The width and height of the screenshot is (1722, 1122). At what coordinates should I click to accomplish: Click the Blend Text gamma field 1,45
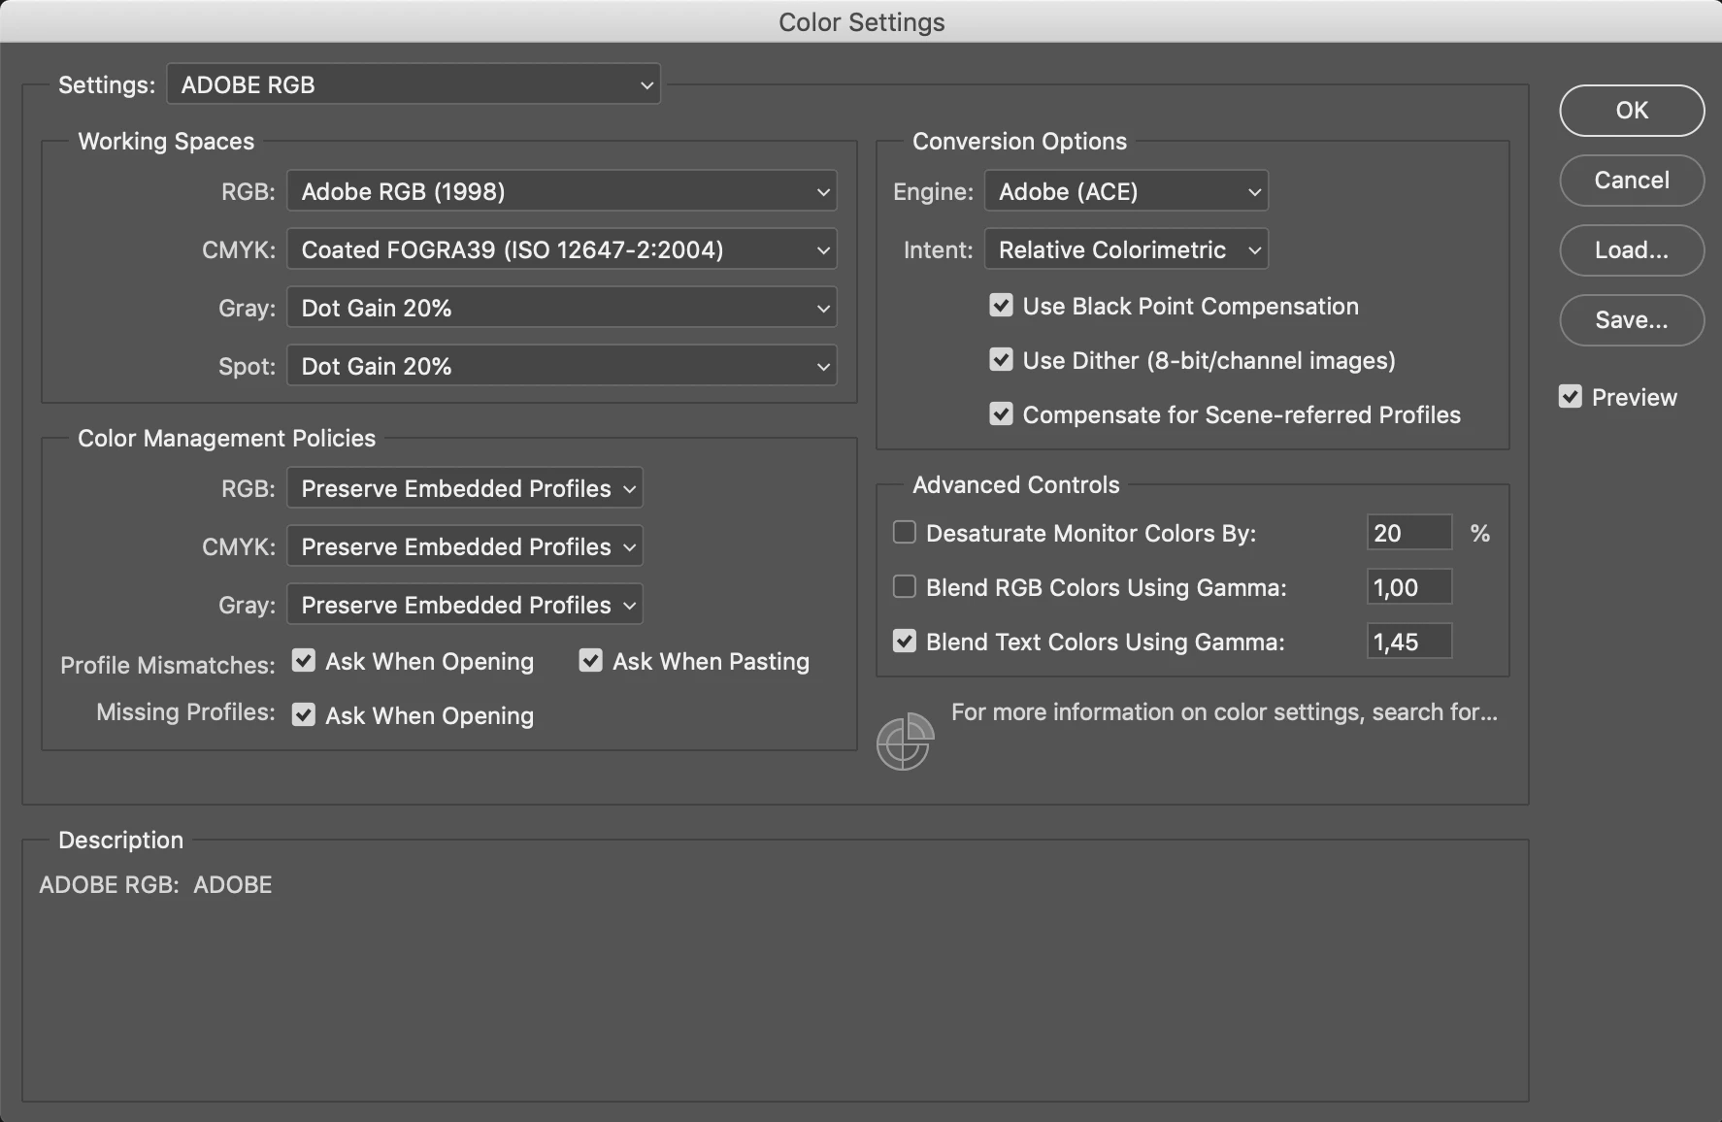pyautogui.click(x=1409, y=642)
